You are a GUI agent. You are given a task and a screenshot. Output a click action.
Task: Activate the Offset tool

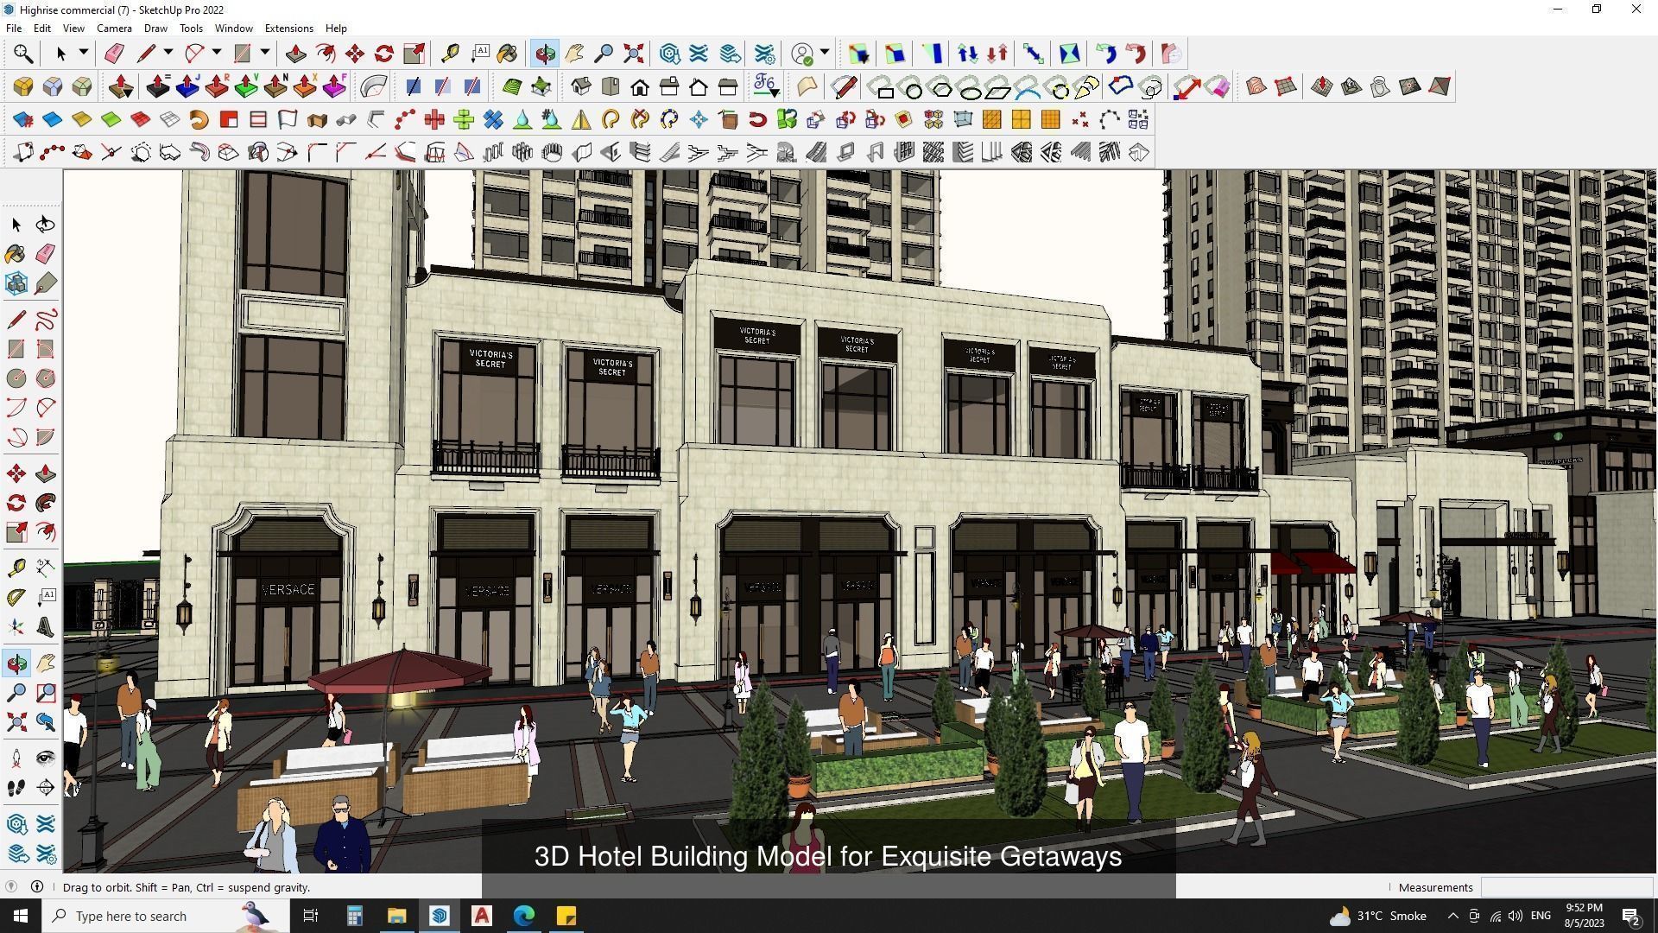coord(45,532)
